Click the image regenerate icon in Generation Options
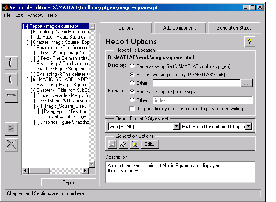 pyautogui.click(x=134, y=144)
